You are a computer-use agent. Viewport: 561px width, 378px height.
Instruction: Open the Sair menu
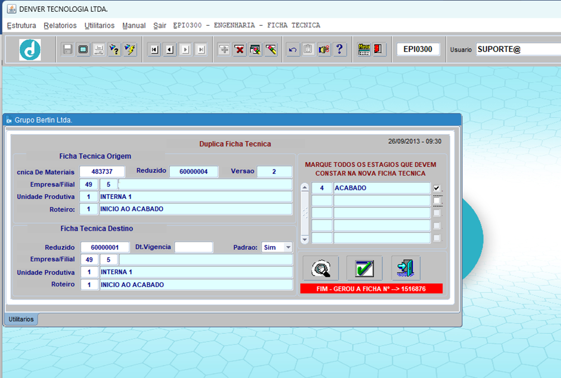coord(160,25)
